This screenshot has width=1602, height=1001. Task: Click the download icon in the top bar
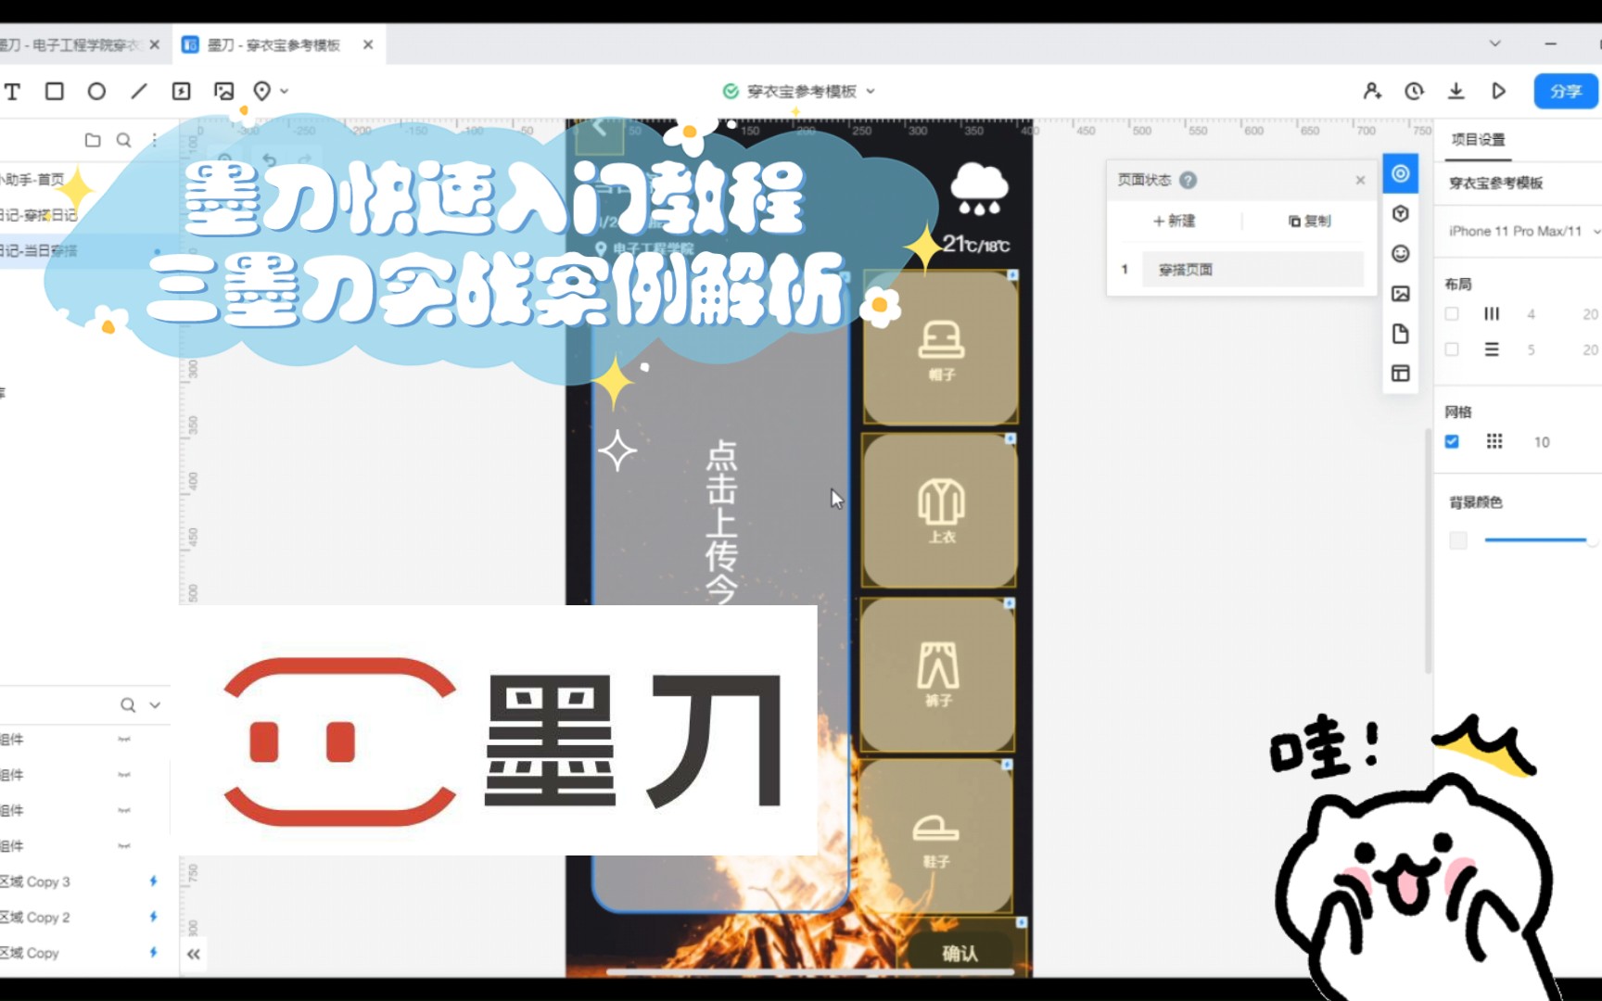pos(1456,91)
